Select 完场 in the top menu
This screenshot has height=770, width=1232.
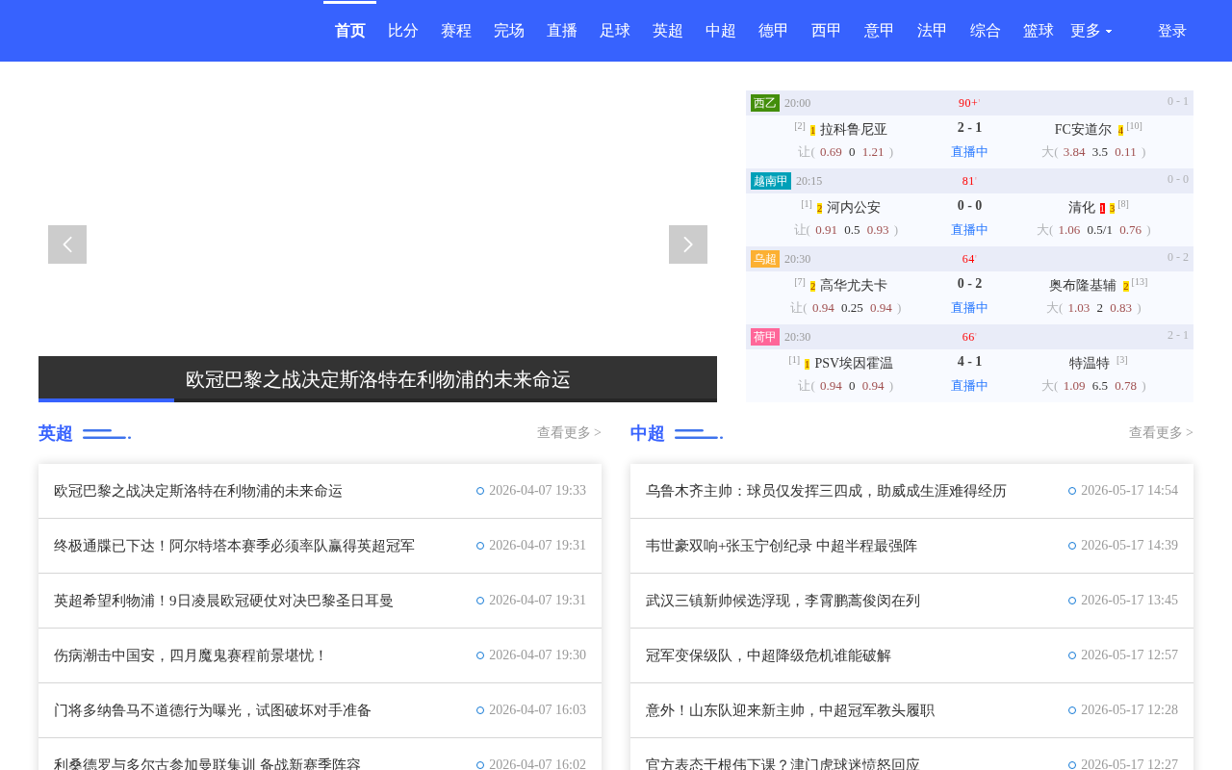tap(509, 31)
